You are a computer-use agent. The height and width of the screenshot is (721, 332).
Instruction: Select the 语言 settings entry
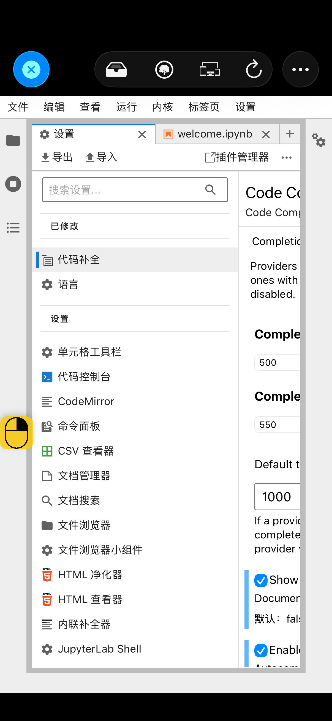click(x=135, y=285)
